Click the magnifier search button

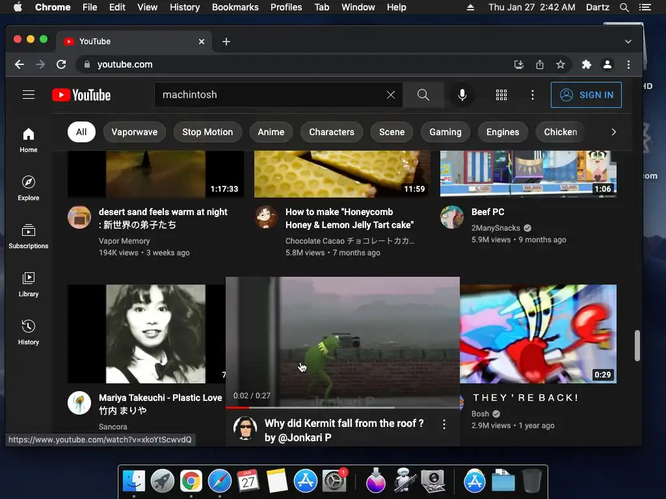click(x=423, y=95)
